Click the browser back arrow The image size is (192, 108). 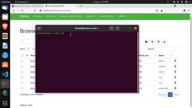tap(13, 10)
